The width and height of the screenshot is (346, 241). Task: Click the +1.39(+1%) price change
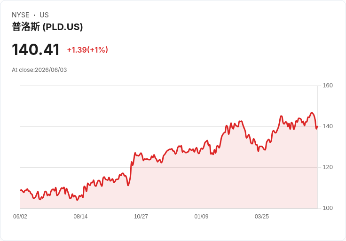coord(87,50)
